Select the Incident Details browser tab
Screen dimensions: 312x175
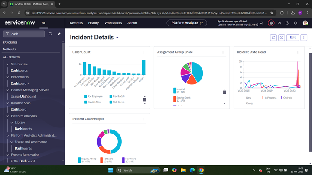tap(32, 4)
